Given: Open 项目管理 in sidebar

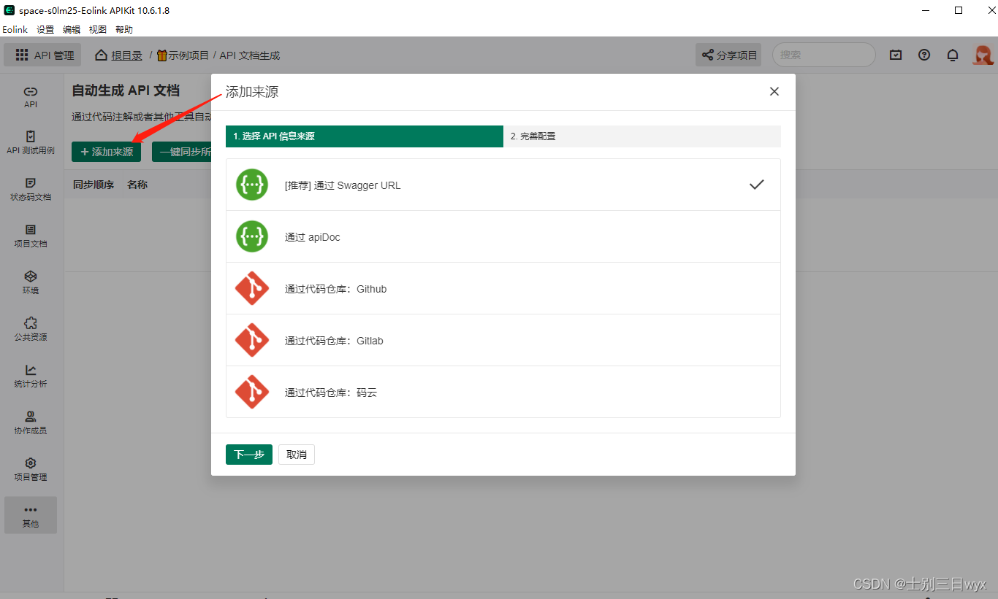Looking at the screenshot, I should coord(31,470).
